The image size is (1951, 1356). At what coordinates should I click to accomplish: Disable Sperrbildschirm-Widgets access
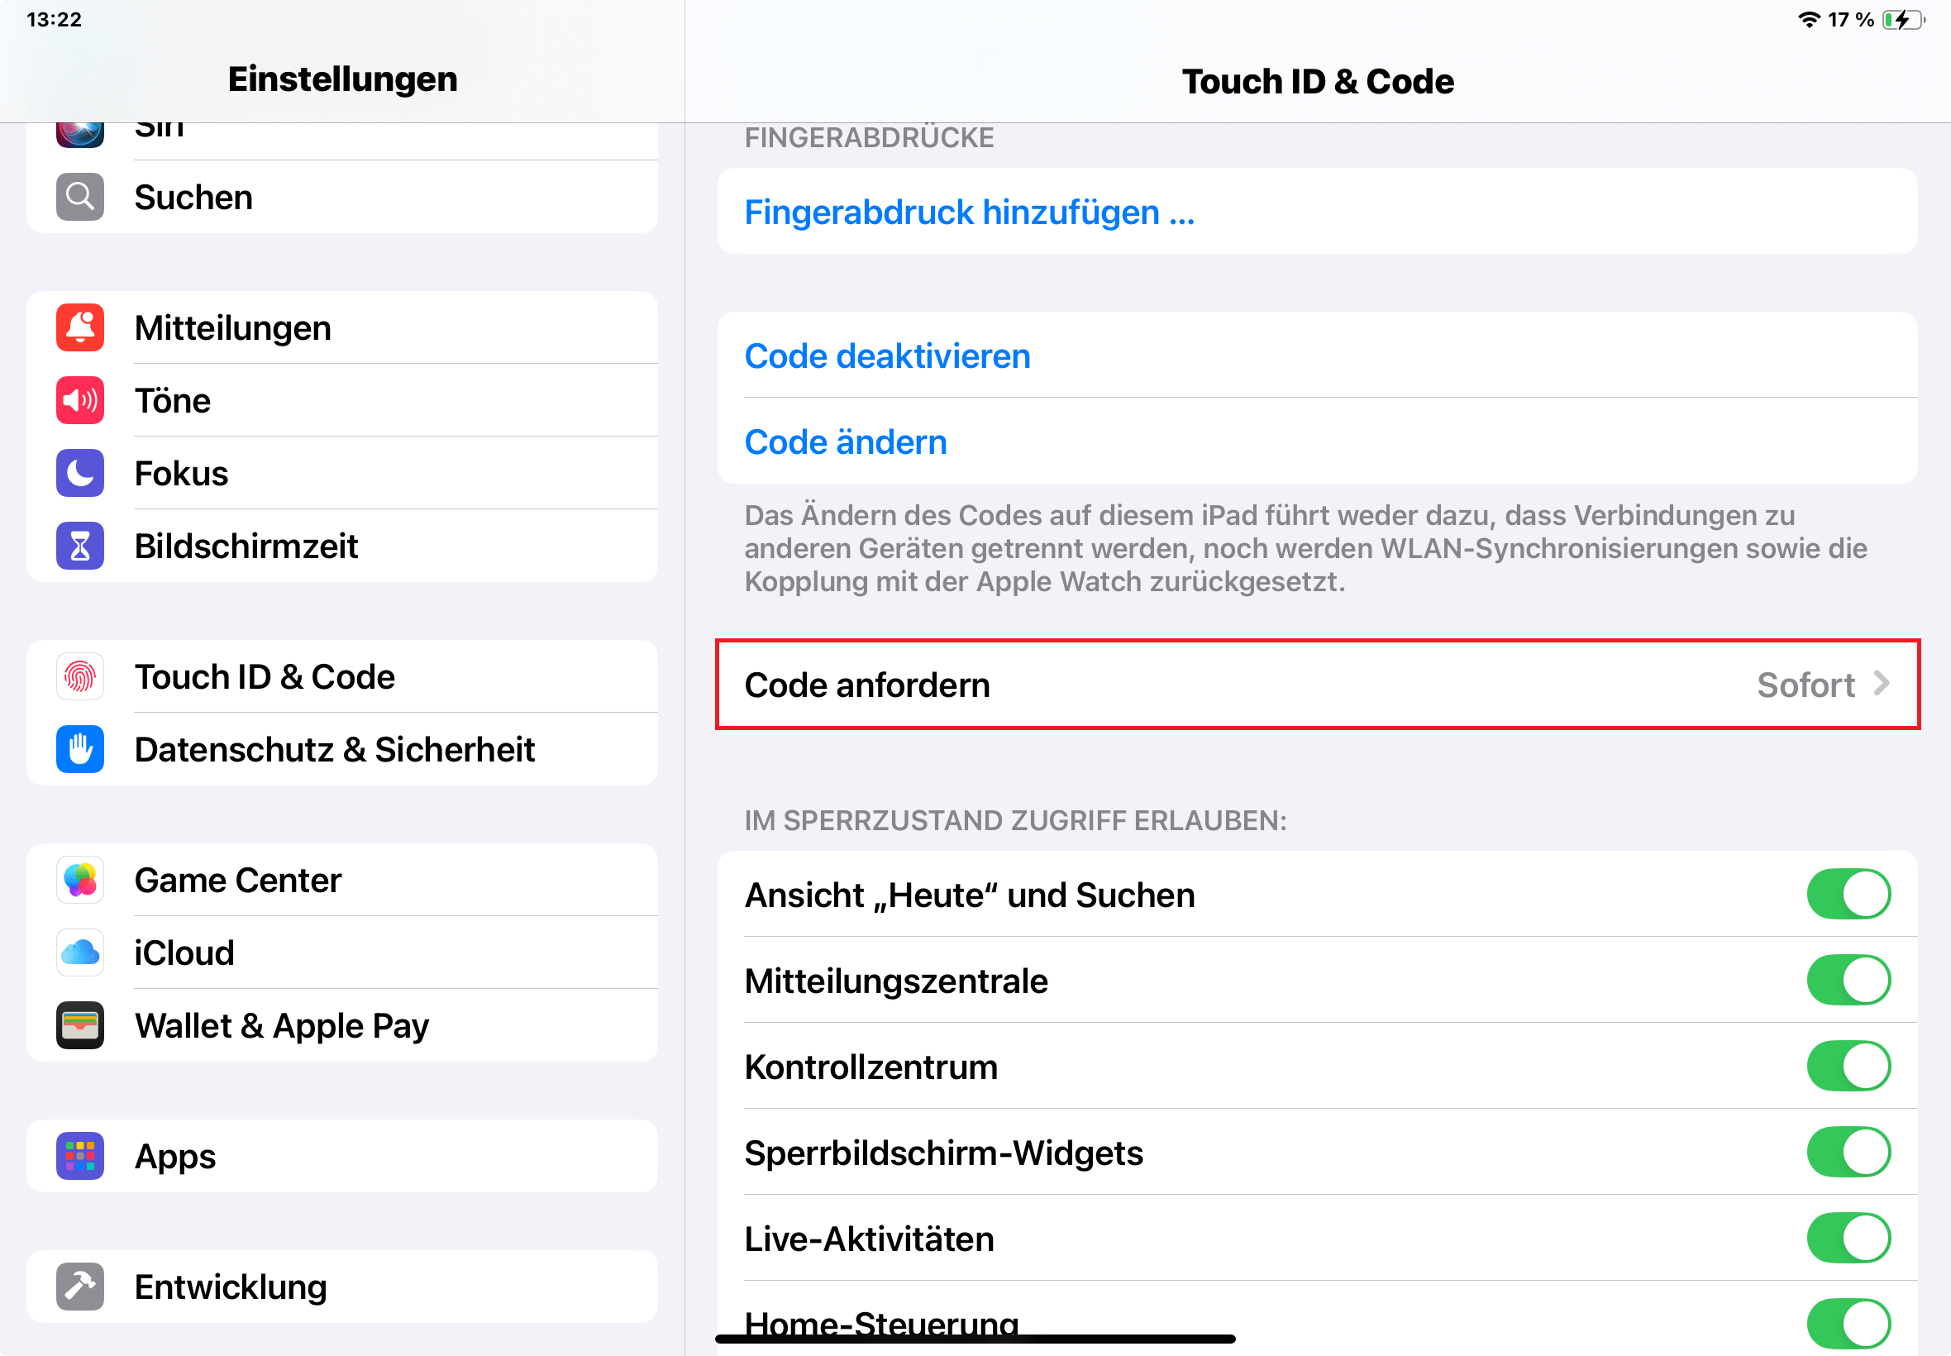[1849, 1152]
